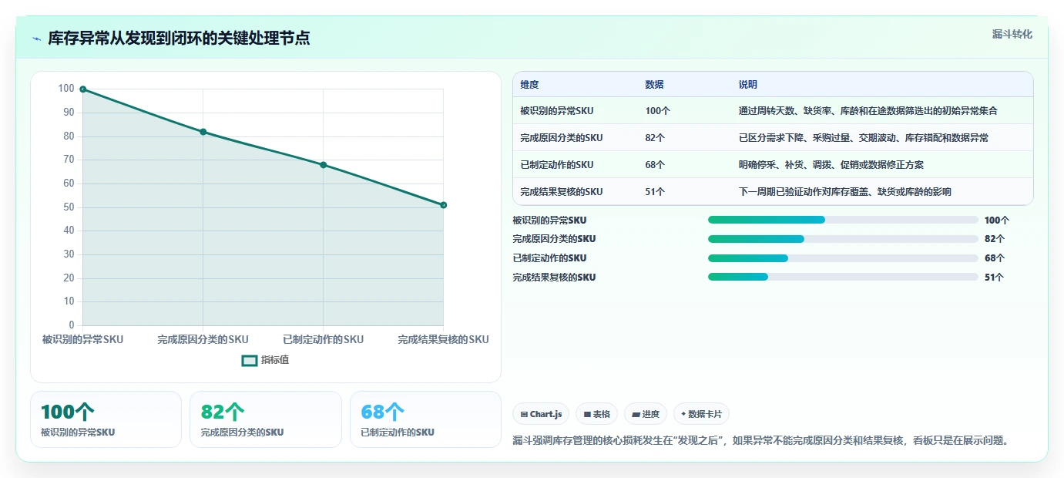
Task: Click the 已制定动作的SKU progress bar
Action: [843, 258]
